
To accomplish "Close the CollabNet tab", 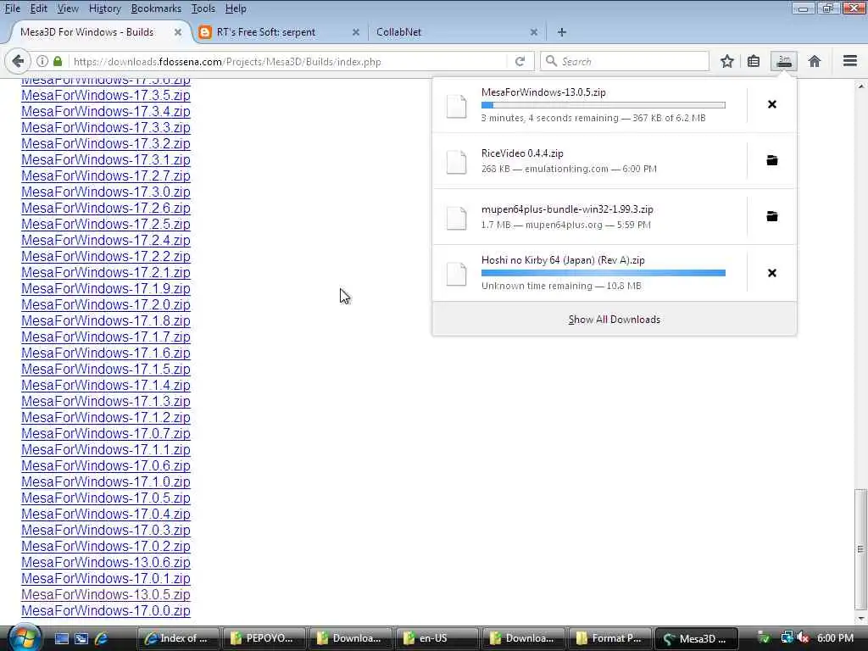I will pyautogui.click(x=534, y=32).
